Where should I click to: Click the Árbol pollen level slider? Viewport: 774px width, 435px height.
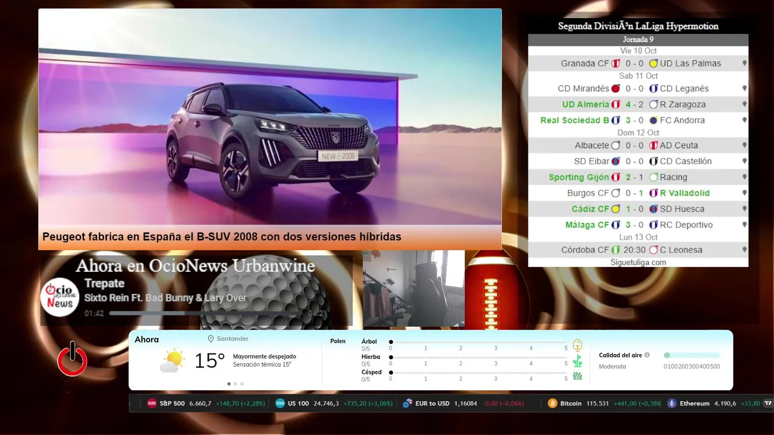pyautogui.click(x=478, y=342)
